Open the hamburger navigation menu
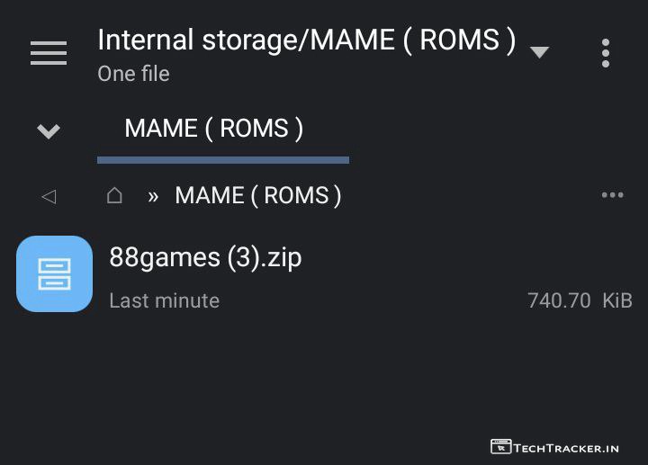 pyautogui.click(x=49, y=53)
